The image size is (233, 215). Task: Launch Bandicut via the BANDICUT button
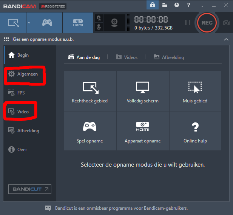[x=30, y=189]
